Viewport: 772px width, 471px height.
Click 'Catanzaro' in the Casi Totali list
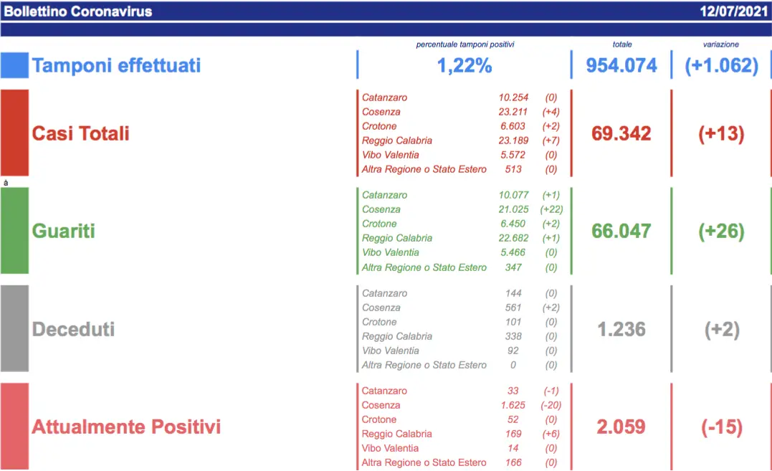pos(384,97)
